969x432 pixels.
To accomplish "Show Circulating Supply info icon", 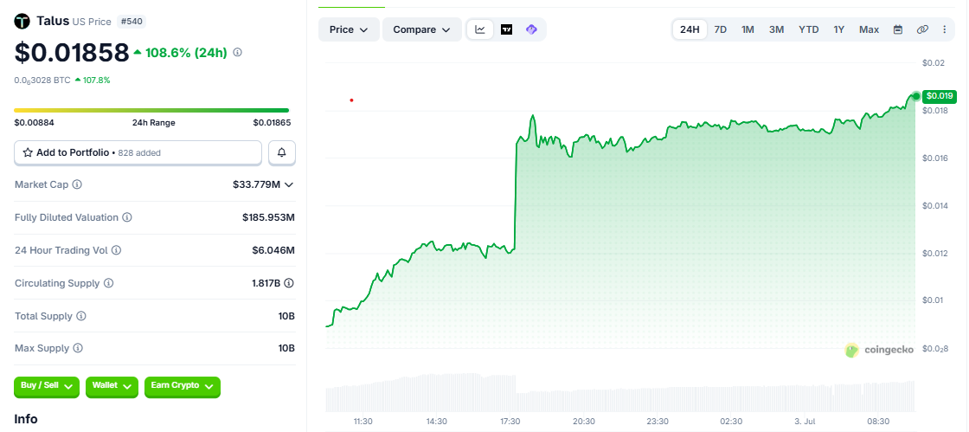I will (108, 283).
